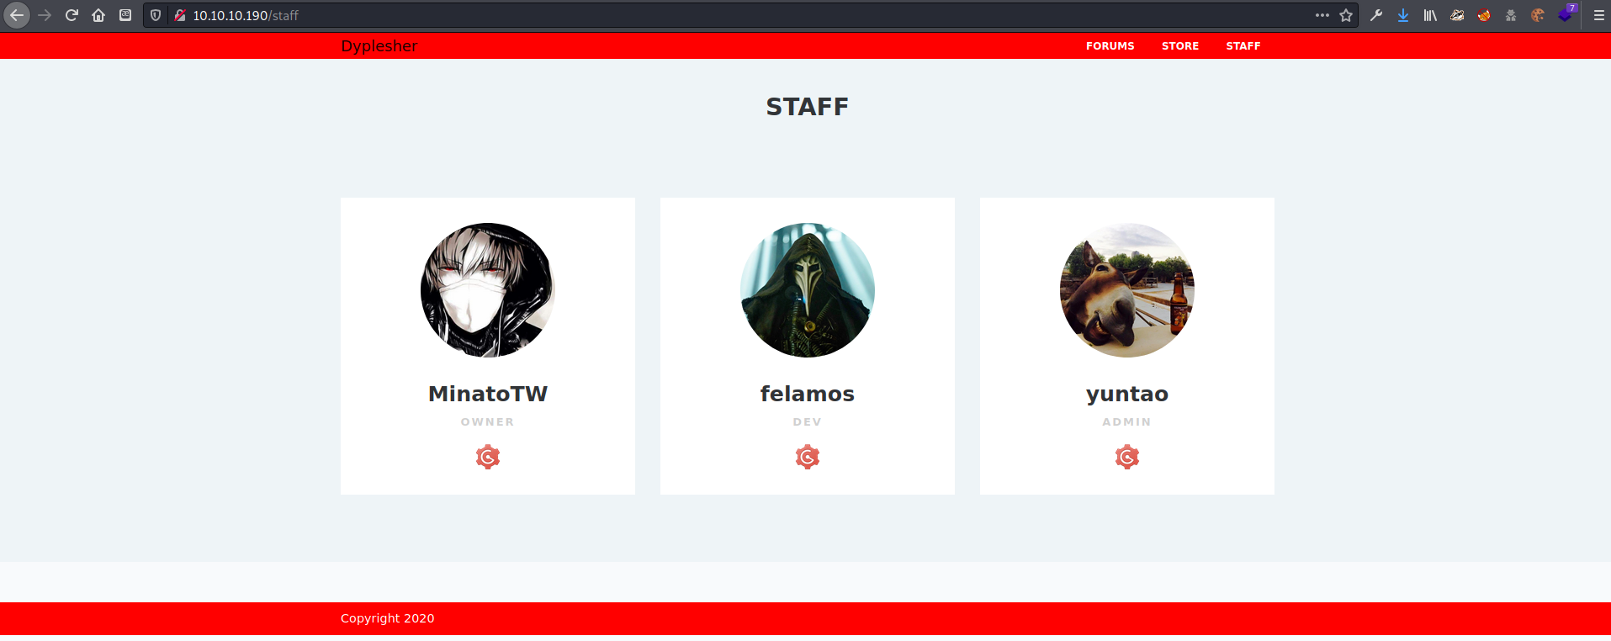Focus the address bar showing 10.10.10.190/staff
The width and height of the screenshot is (1611, 641).
(740, 15)
